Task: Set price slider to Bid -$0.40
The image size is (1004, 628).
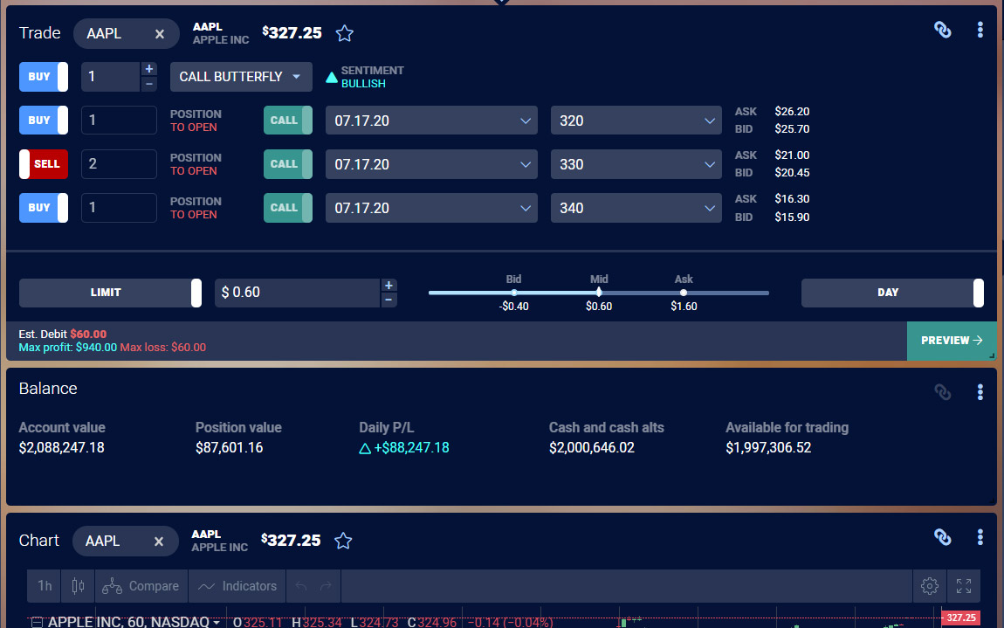Action: (x=513, y=293)
